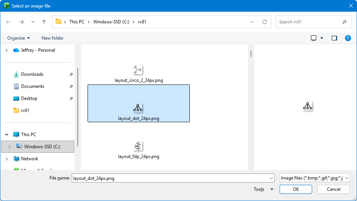Click the OK button
The width and height of the screenshot is (357, 201).
[295, 189]
